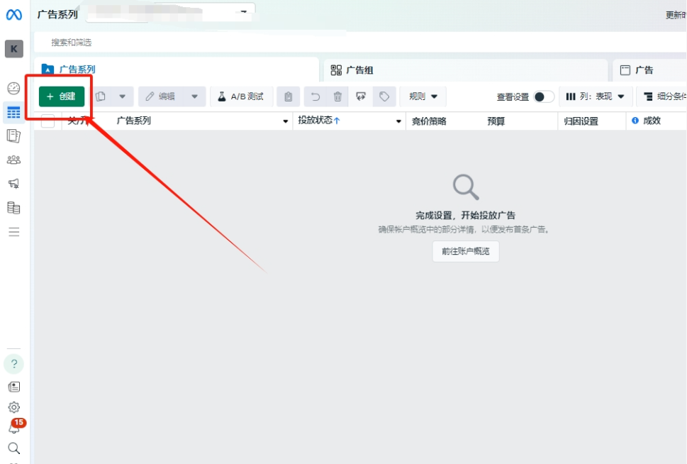Toggle the 查看设置 switch
This screenshot has height=464, width=687.
[544, 97]
